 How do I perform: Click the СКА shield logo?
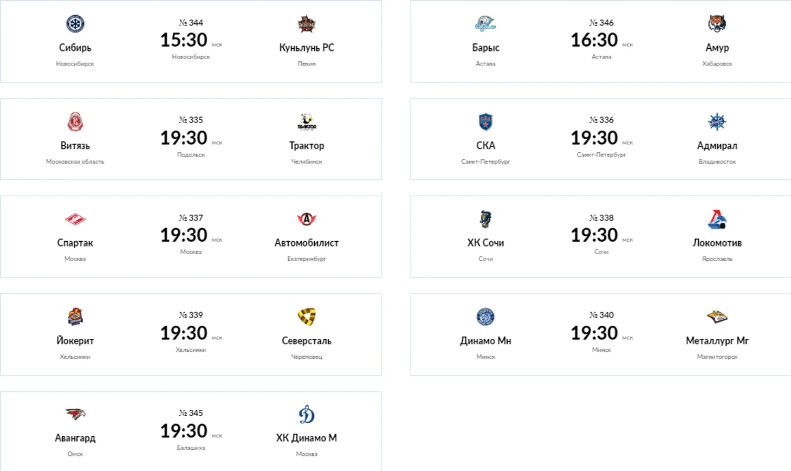485,122
